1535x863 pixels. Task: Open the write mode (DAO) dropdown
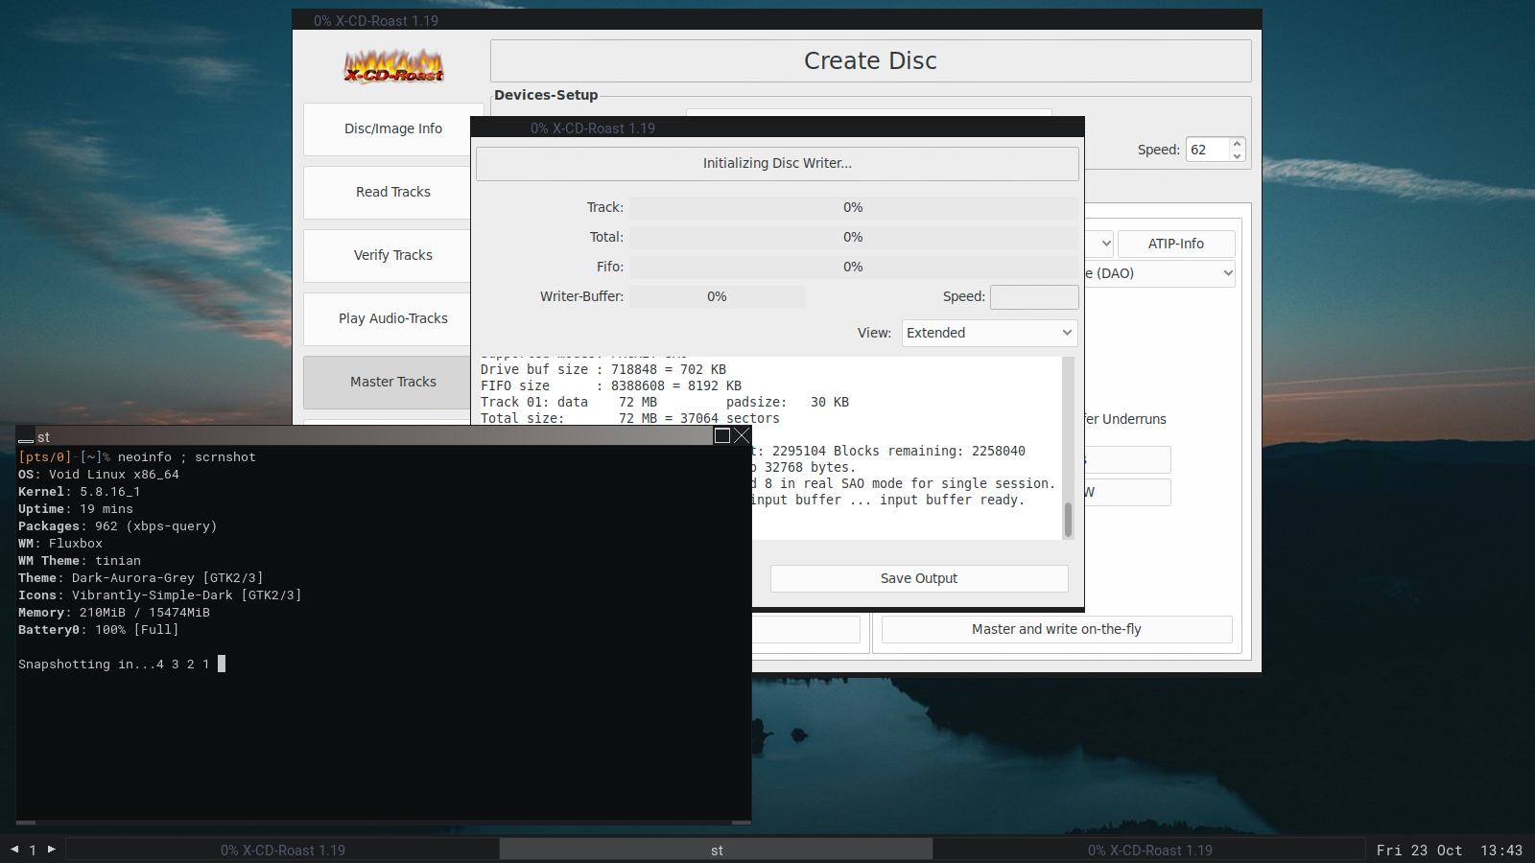1160,273
